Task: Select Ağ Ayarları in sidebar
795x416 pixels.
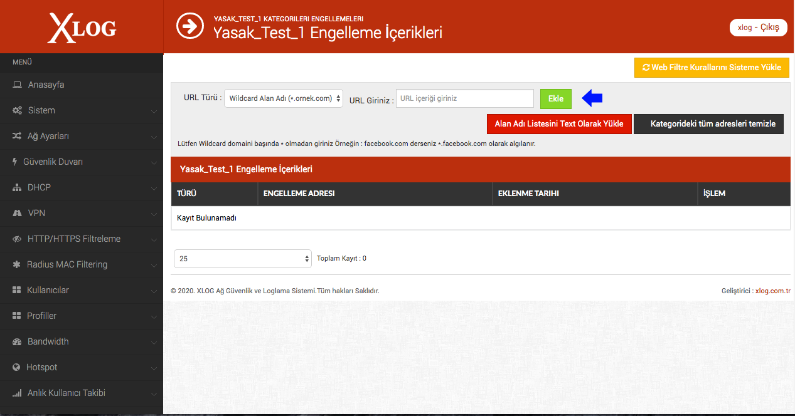Action: click(x=82, y=136)
